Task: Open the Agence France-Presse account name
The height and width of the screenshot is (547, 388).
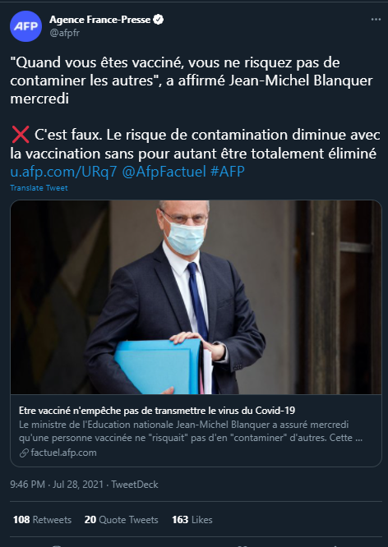Action: point(100,20)
